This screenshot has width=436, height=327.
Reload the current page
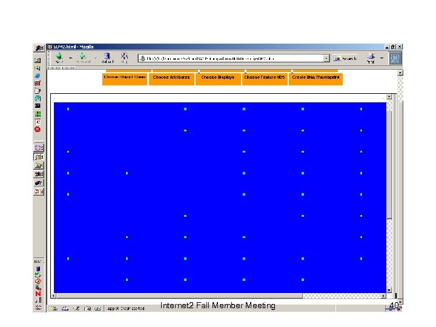[x=107, y=58]
